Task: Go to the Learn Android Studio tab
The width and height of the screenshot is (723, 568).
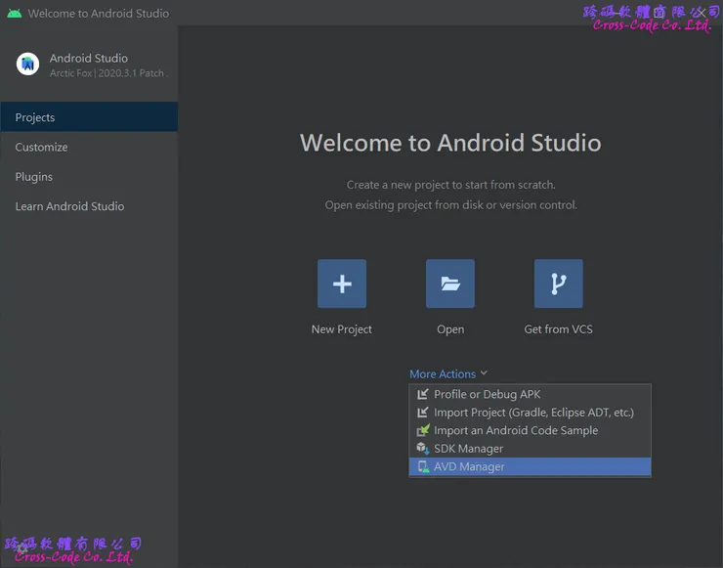Action: pyautogui.click(x=69, y=206)
